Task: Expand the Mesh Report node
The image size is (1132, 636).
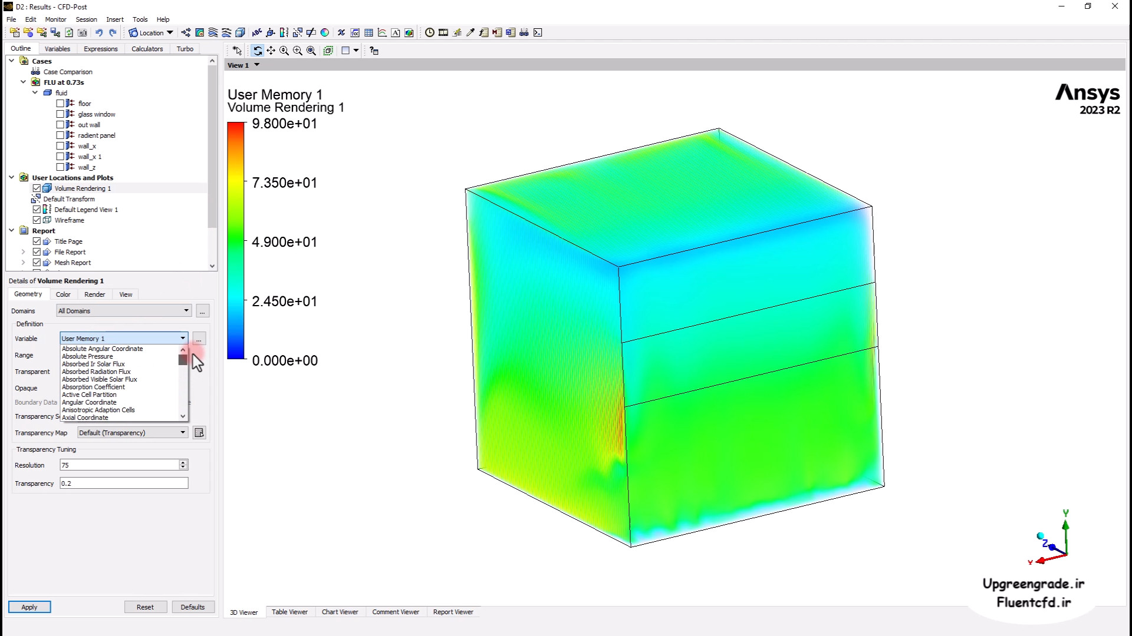Action: click(x=24, y=262)
